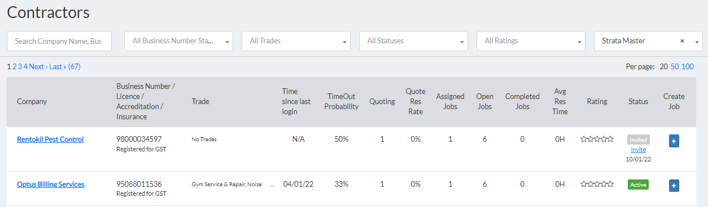Open Rentokil Pest Control company link
This screenshot has width=708, height=207.
tap(50, 139)
